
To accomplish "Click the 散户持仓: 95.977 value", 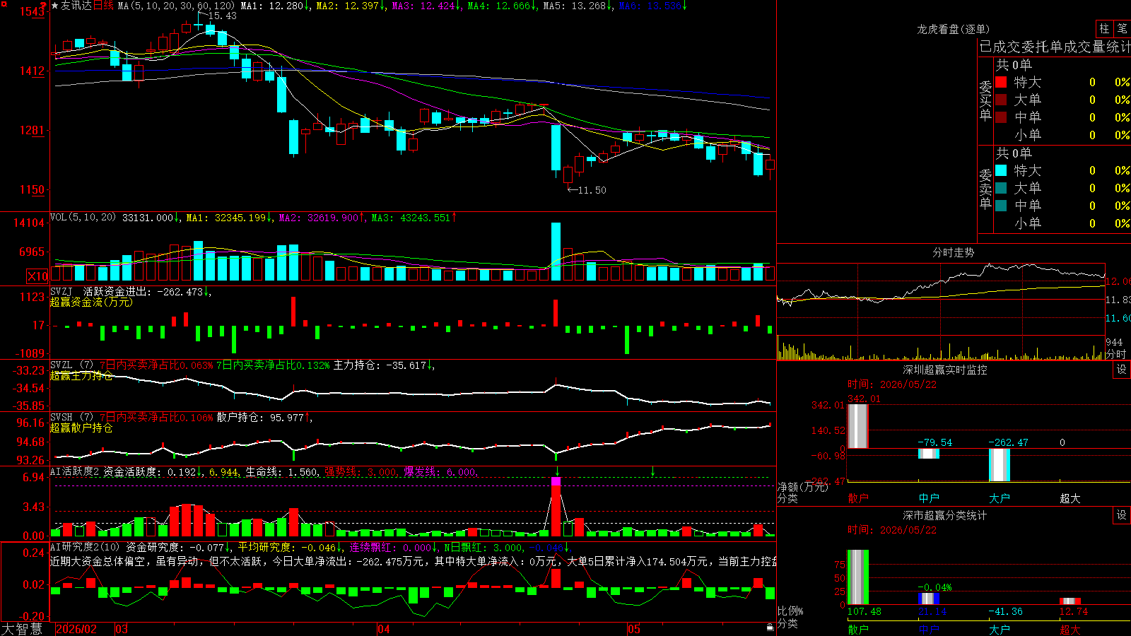I will [260, 418].
